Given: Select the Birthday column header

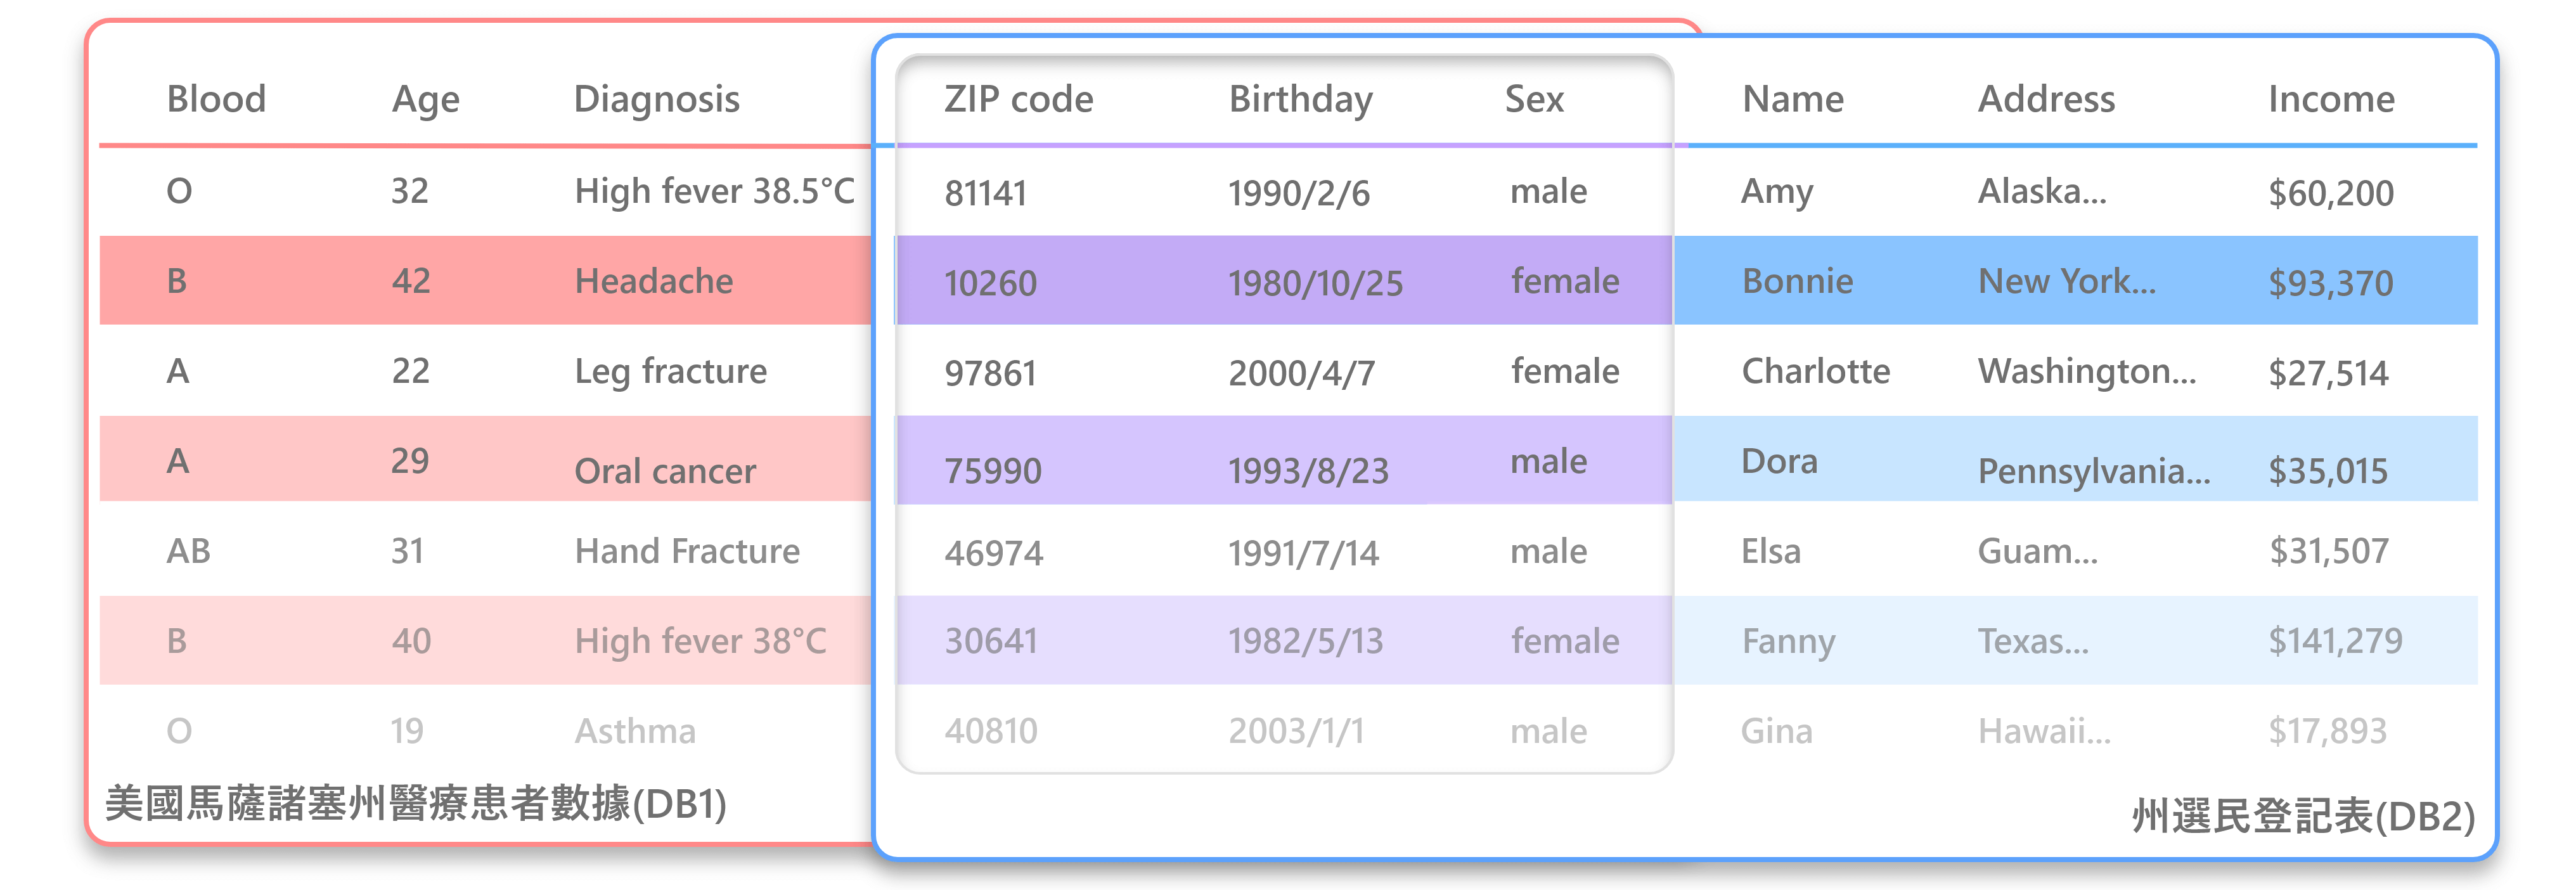Looking at the screenshot, I should tap(1300, 99).
